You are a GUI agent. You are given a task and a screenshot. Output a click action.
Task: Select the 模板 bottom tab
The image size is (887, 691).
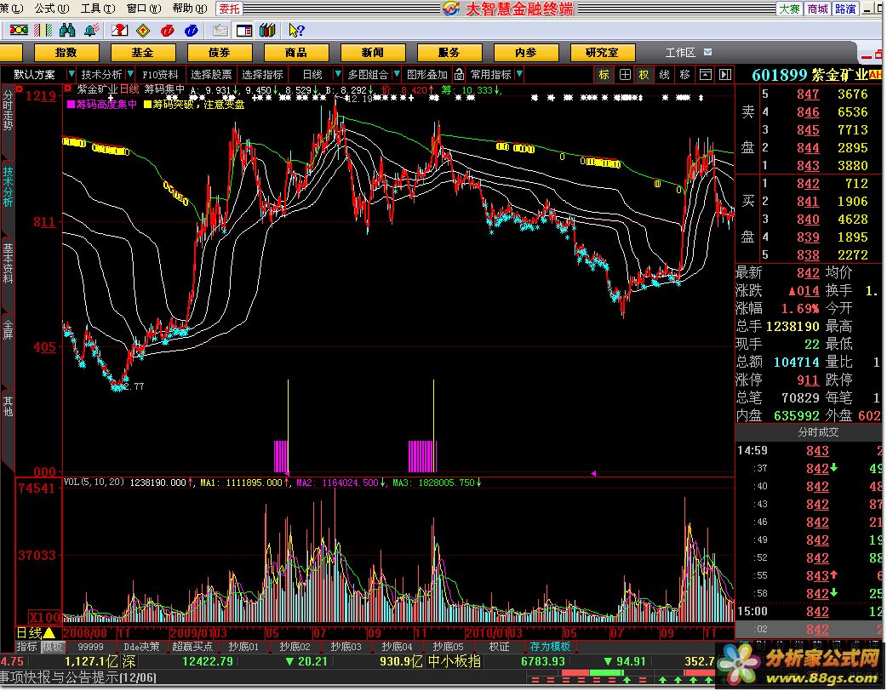(x=52, y=647)
